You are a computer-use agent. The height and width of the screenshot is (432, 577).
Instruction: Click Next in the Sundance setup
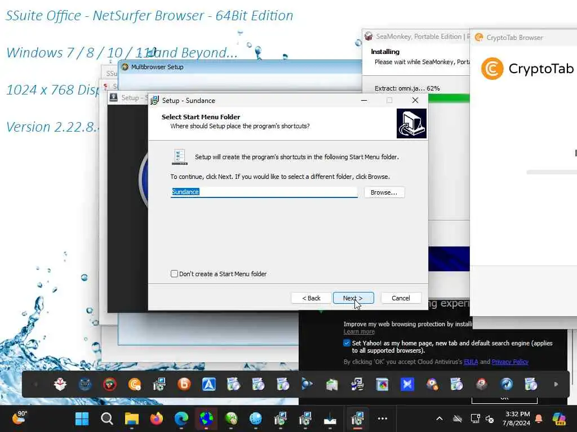click(353, 298)
